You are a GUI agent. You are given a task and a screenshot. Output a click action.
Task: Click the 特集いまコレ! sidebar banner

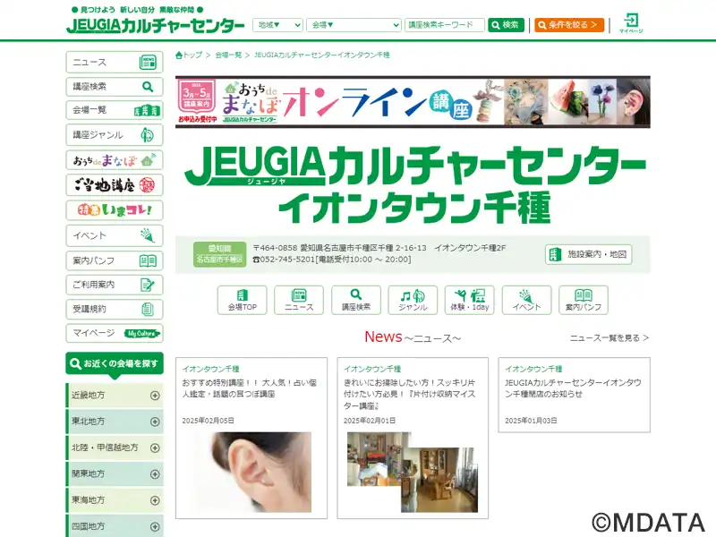(x=115, y=210)
